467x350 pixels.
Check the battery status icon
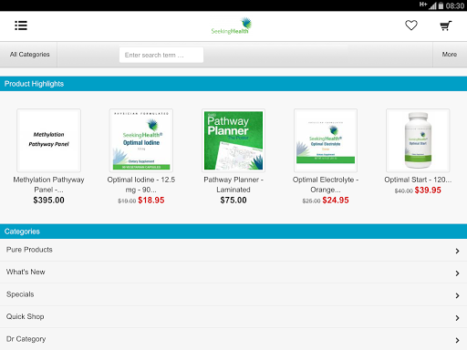(x=441, y=5)
